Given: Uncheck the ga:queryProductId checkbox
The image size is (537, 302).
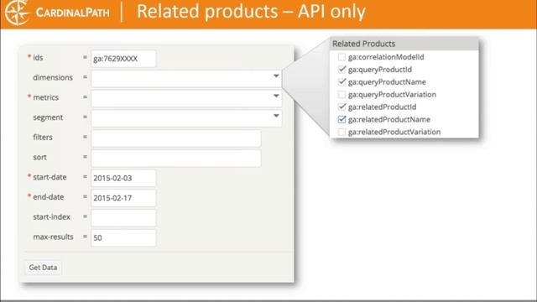Looking at the screenshot, I should click(341, 70).
